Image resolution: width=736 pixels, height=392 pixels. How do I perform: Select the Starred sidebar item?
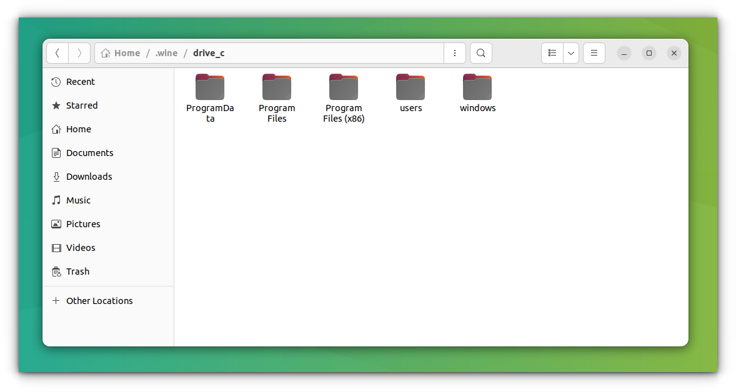81,105
